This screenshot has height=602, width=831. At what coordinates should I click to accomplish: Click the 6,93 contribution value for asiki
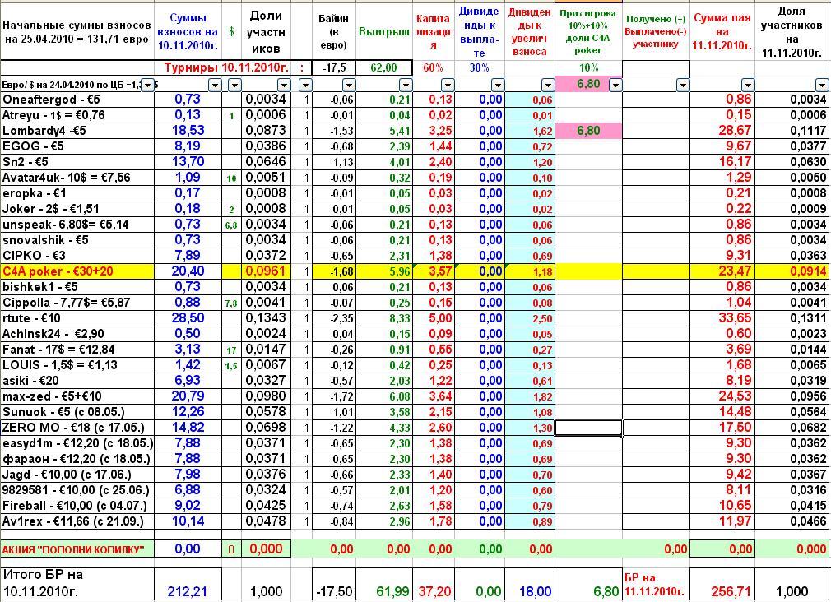tap(188, 381)
